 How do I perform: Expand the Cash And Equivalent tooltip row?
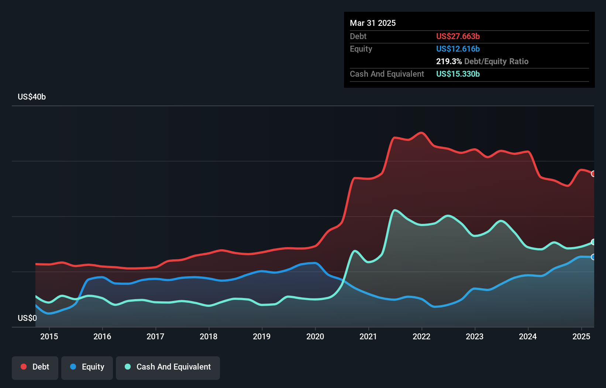coord(406,74)
